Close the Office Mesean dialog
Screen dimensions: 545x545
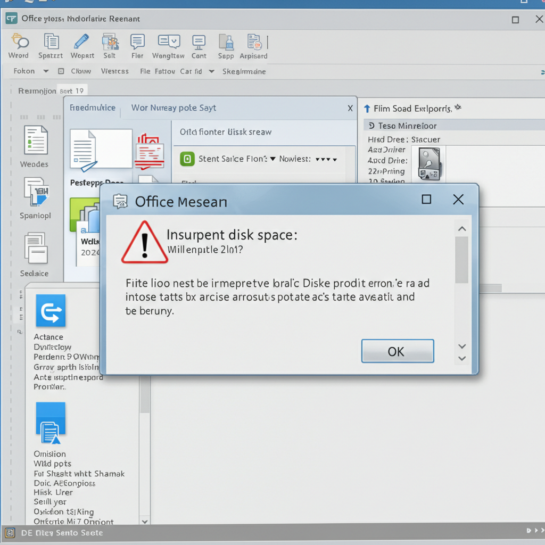(458, 199)
